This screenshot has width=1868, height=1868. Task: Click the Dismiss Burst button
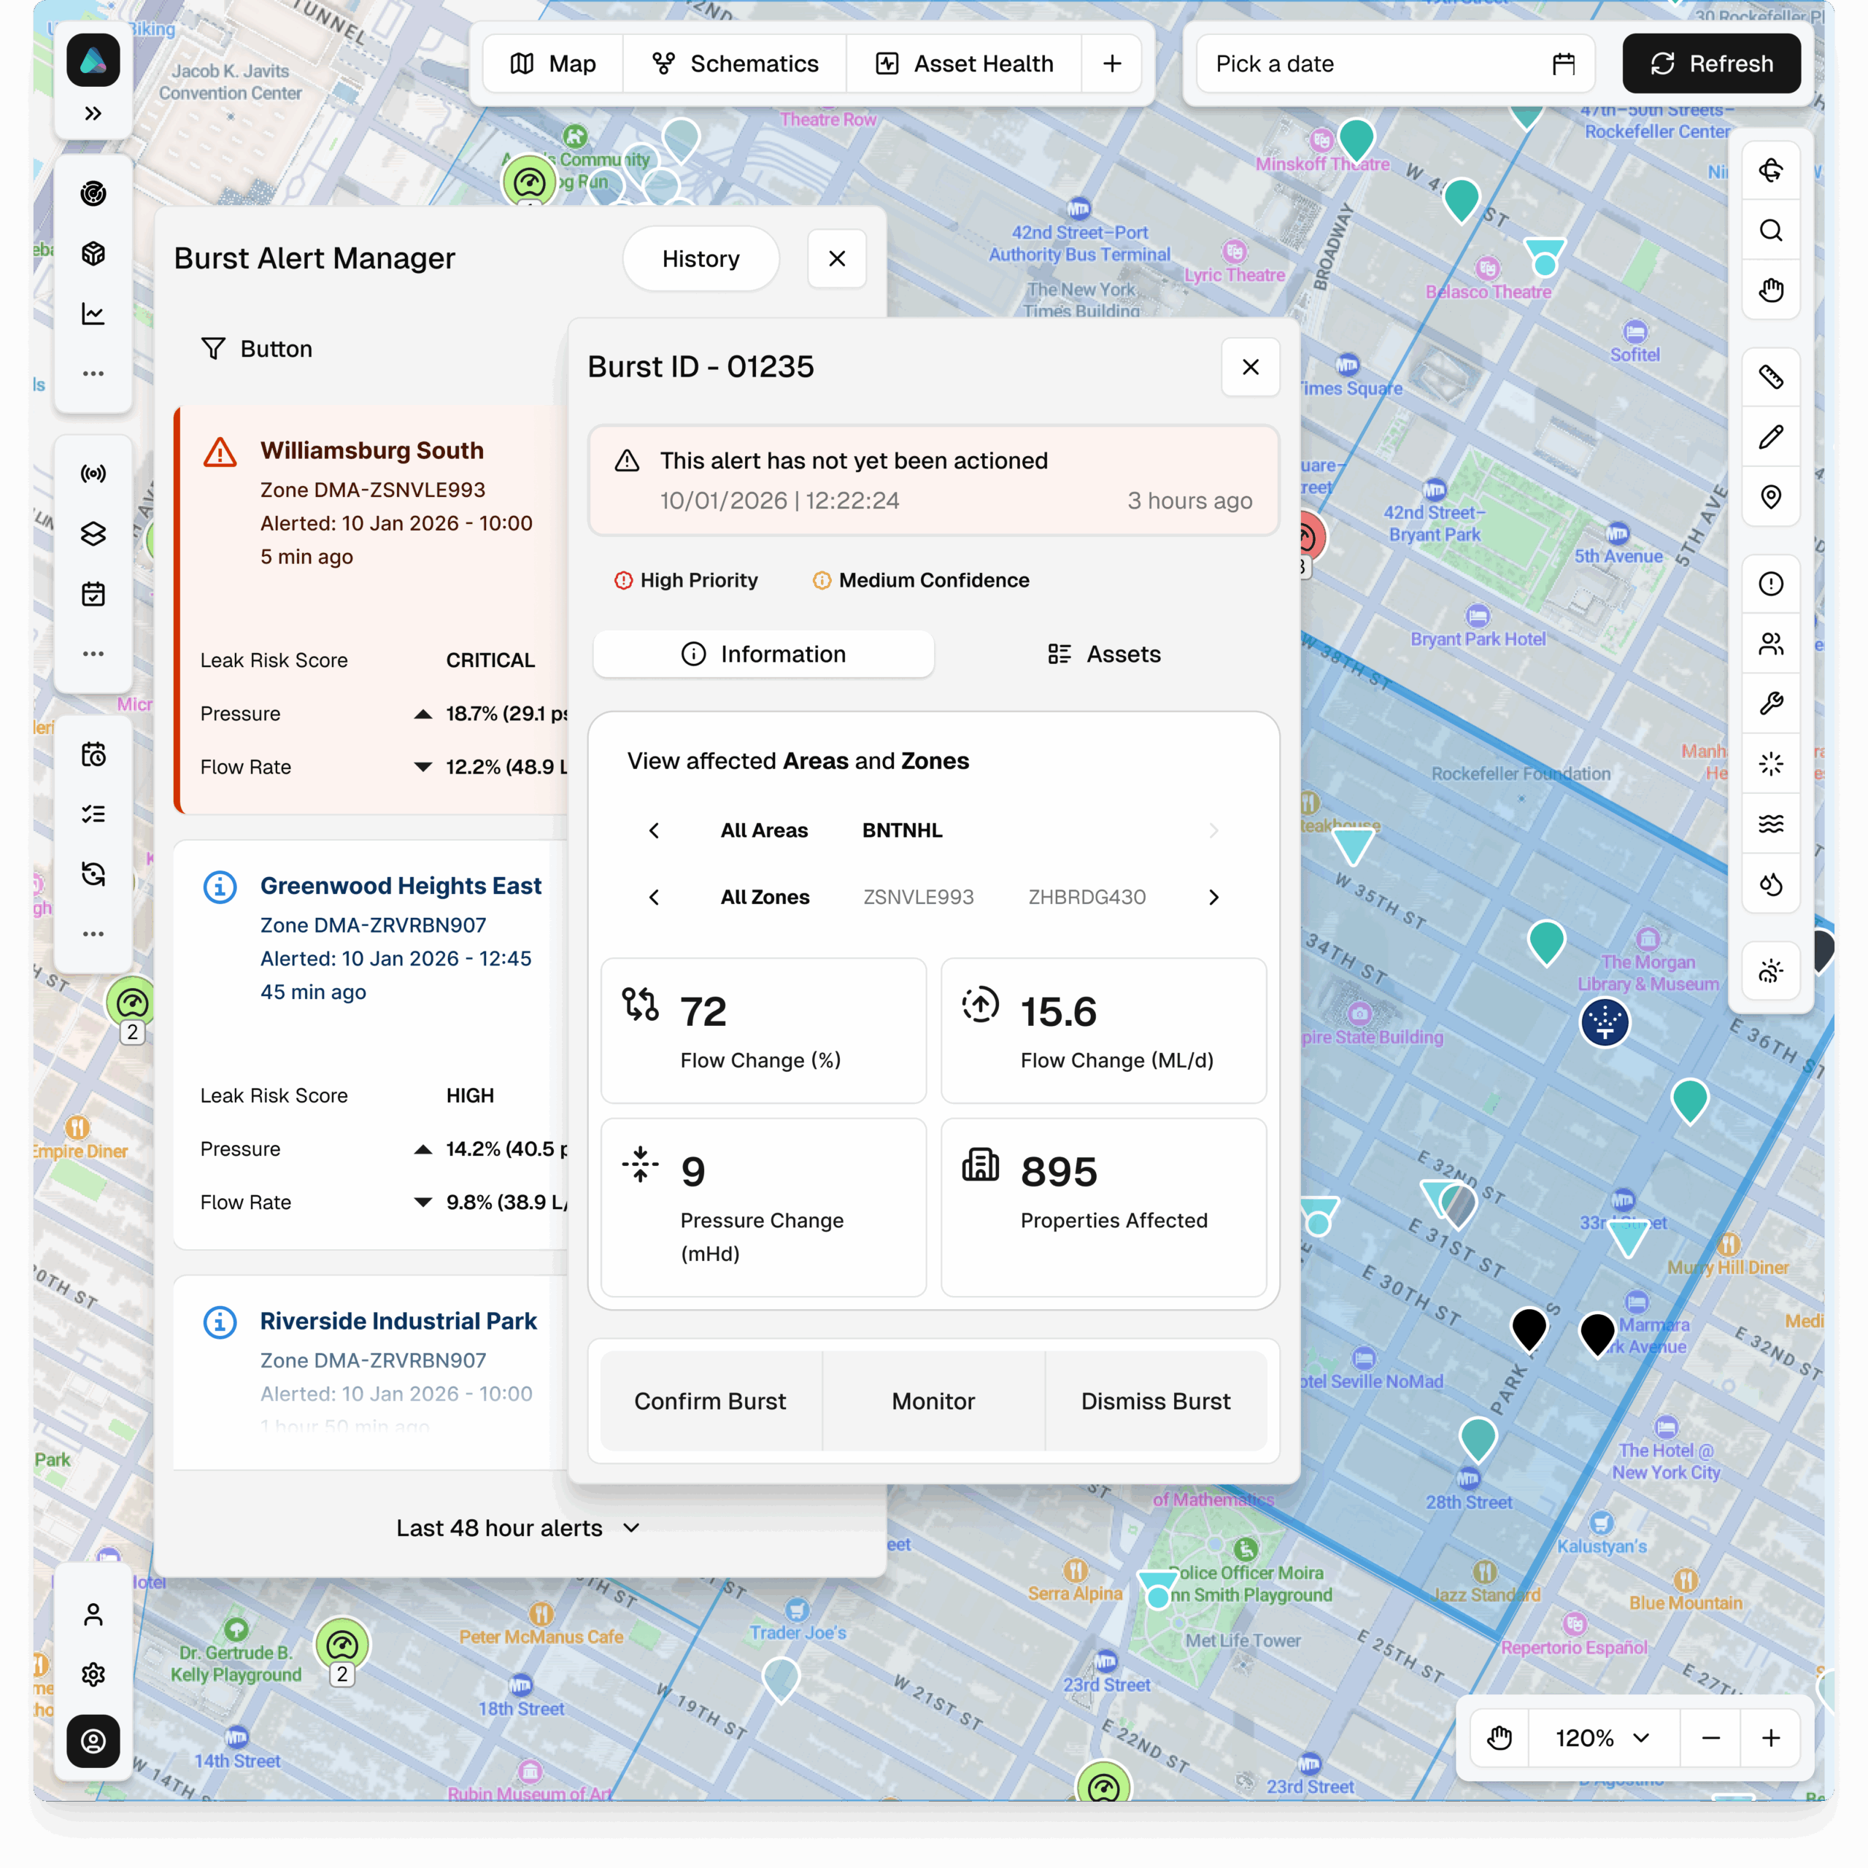[1155, 1401]
